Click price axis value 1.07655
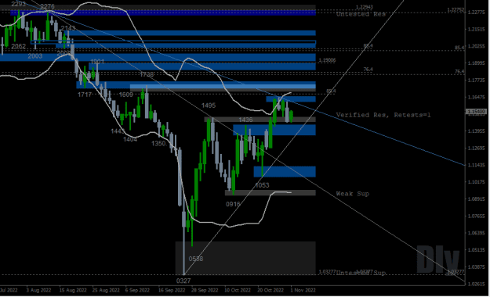Screen dimensions: 490x297 476,216
